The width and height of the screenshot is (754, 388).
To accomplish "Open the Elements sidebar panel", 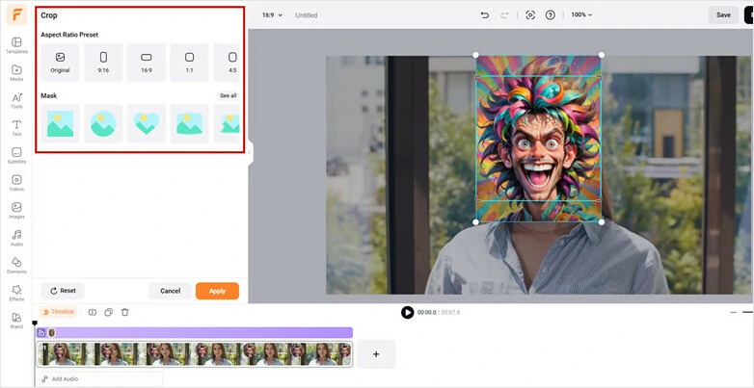I will point(16,266).
